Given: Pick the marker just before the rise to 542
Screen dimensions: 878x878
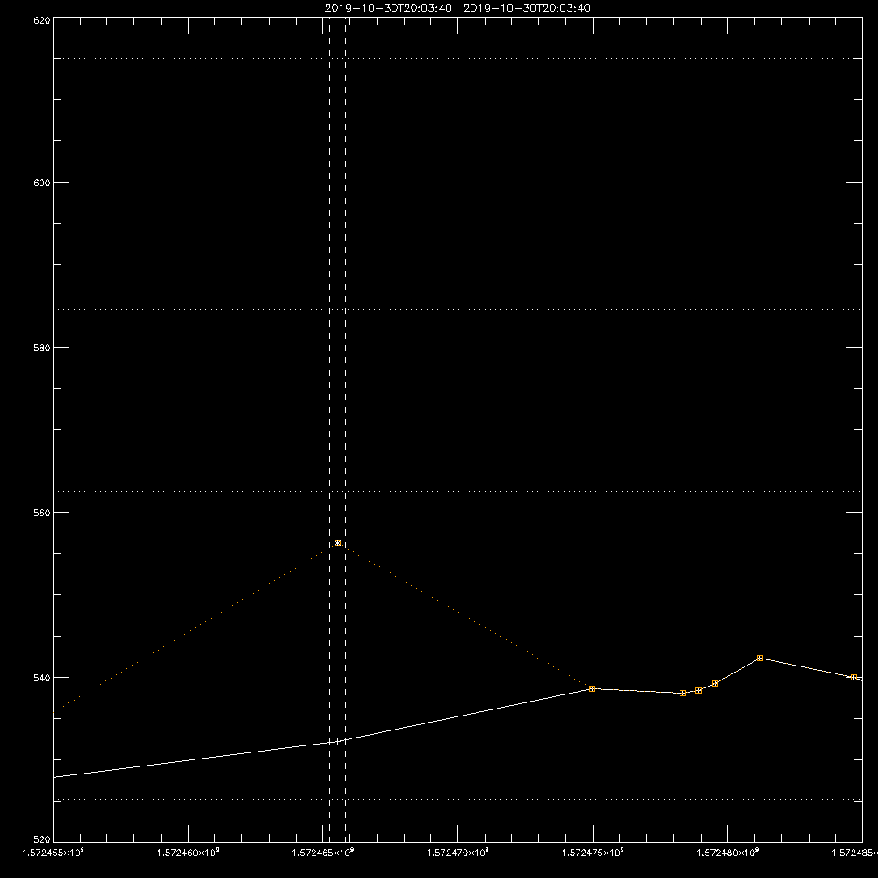Looking at the screenshot, I should (715, 684).
